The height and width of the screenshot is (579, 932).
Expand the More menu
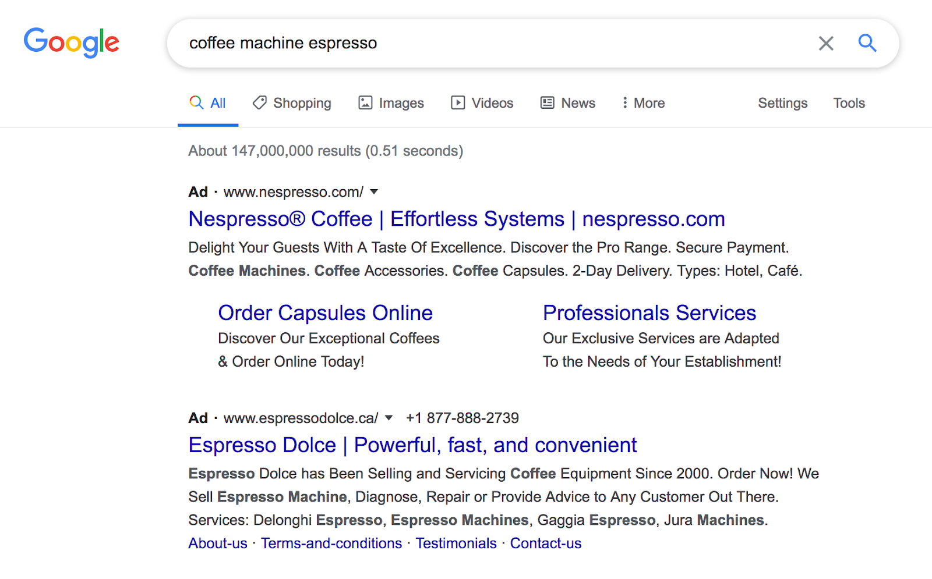(x=644, y=103)
